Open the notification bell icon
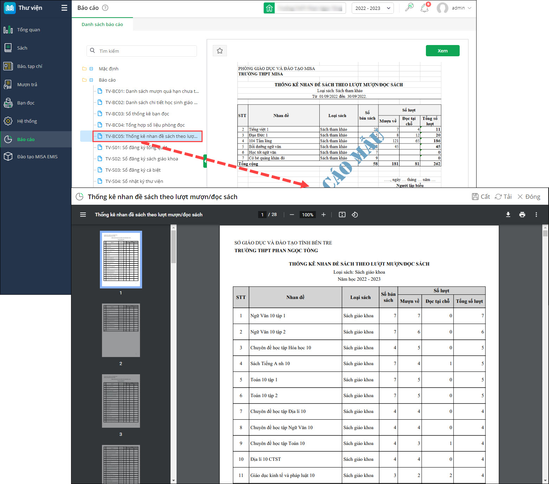 (424, 8)
